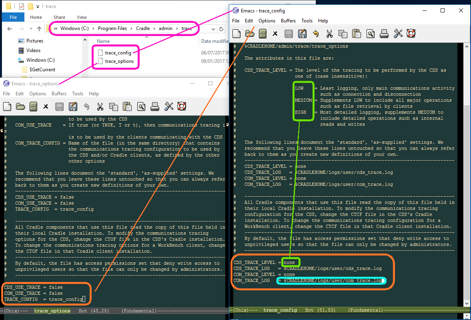471x320 pixels.
Task: Open Edit menu in trace_config Emacs
Action: pyautogui.click(x=249, y=21)
